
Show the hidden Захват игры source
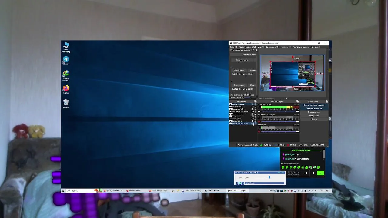tap(253, 107)
